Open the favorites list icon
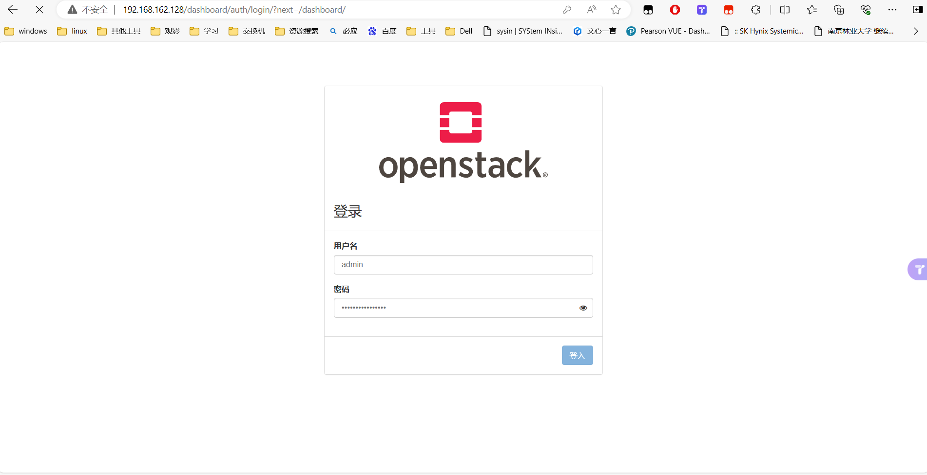The width and height of the screenshot is (927, 475). 812,10
